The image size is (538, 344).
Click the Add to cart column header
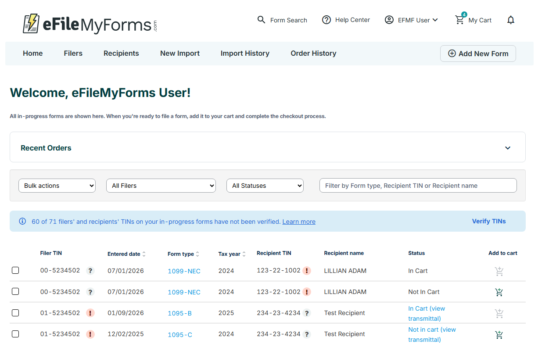[503, 253]
